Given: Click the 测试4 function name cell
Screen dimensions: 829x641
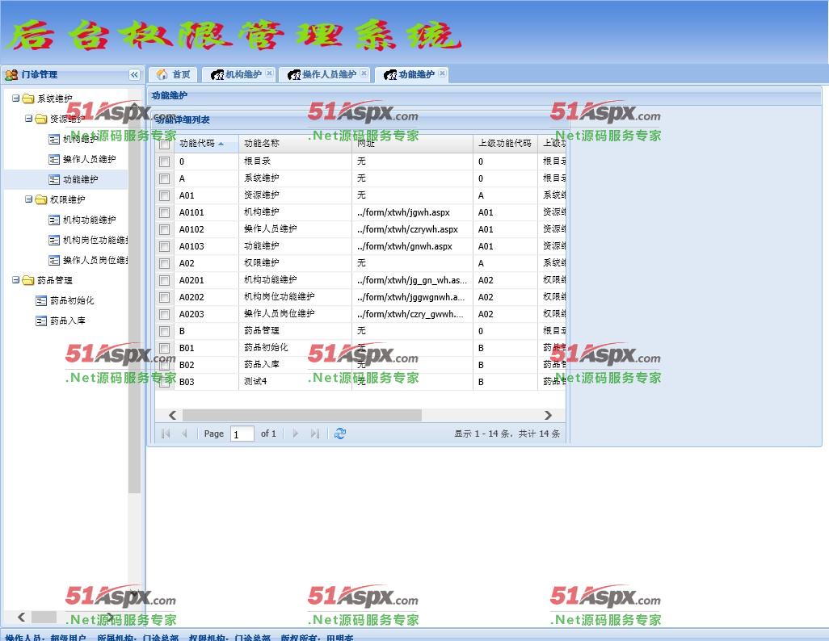Looking at the screenshot, I should point(295,382).
